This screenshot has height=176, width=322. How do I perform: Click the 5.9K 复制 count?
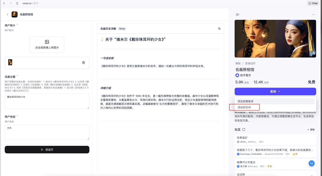coord(242,82)
